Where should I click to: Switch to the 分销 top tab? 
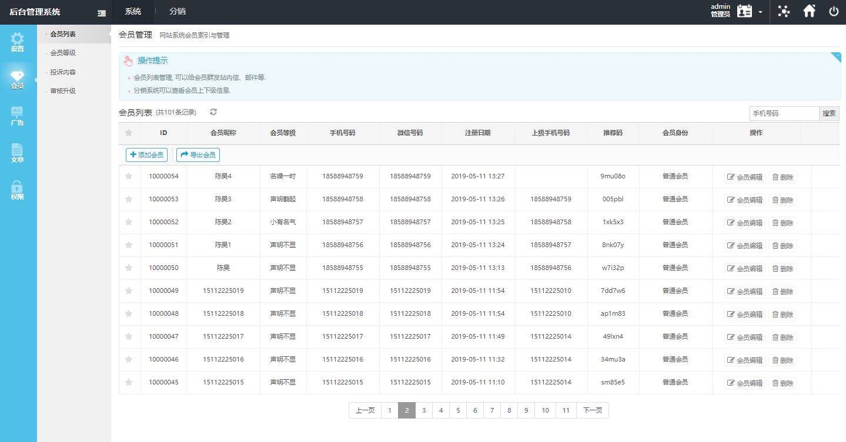click(177, 11)
